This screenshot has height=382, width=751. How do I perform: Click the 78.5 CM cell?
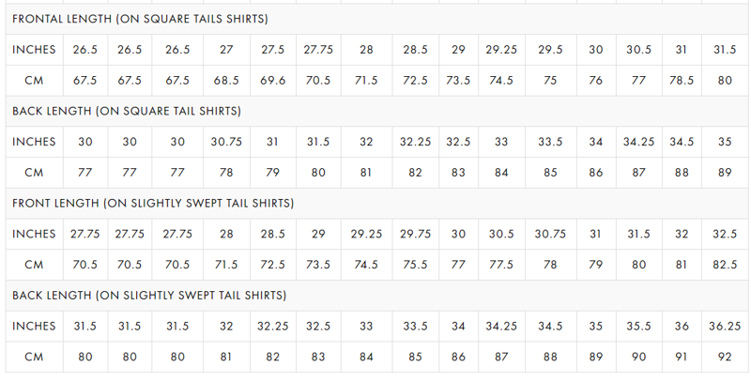tap(682, 81)
